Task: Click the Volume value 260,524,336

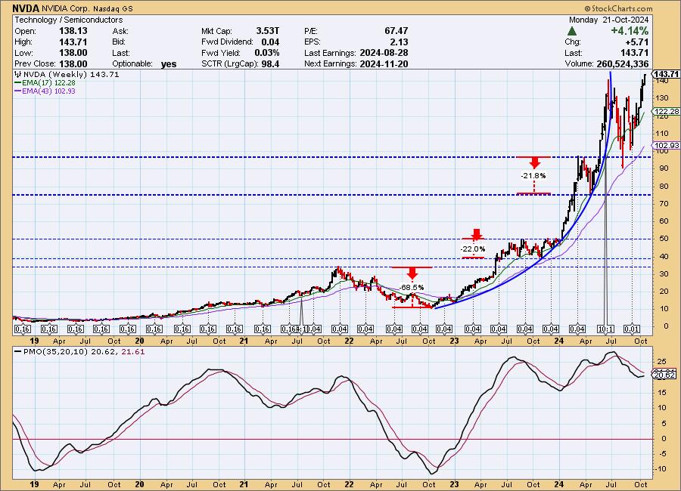Action: 623,63
